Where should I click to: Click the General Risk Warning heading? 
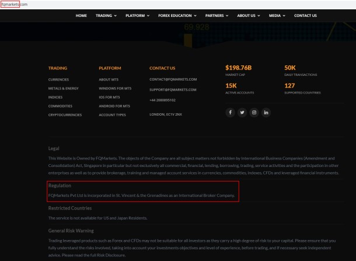pyautogui.click(x=71, y=231)
